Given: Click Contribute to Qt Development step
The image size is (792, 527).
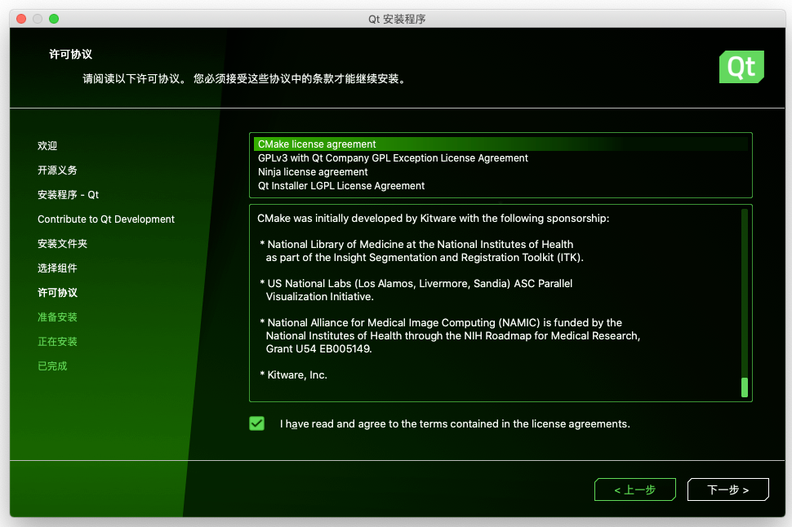Looking at the screenshot, I should pyautogui.click(x=106, y=219).
